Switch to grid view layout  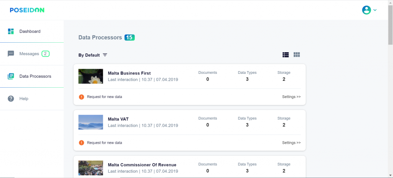[x=297, y=55]
